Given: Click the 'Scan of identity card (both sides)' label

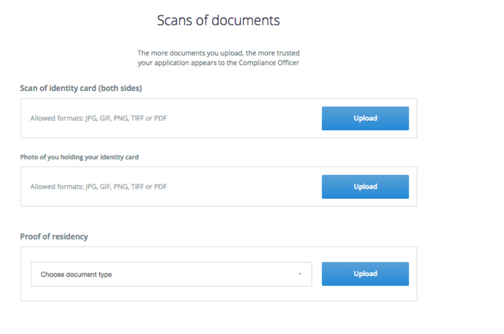Looking at the screenshot, I should pos(81,88).
